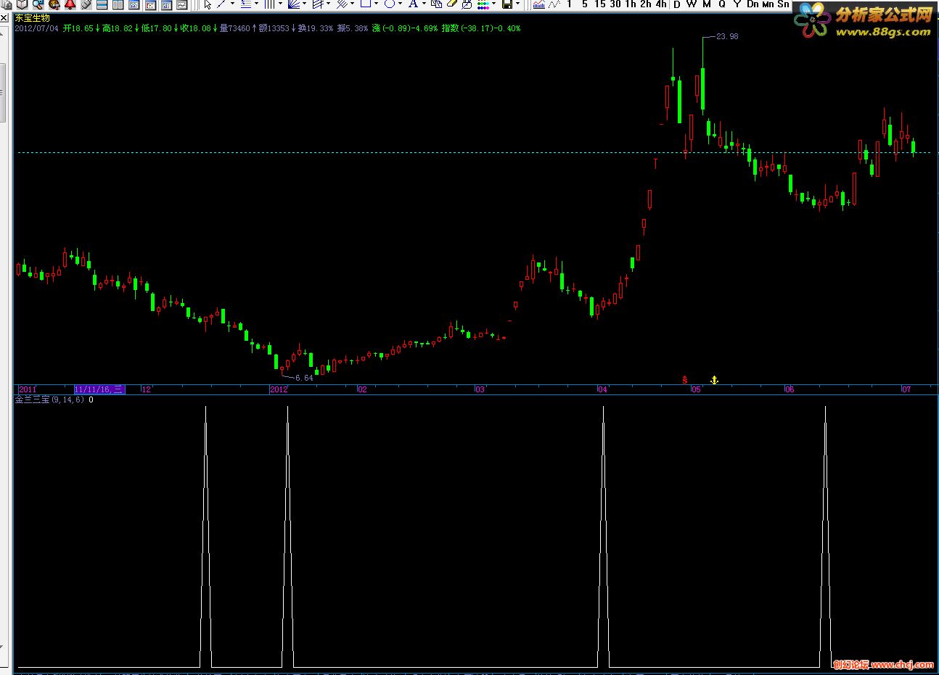Open the color palette dropdown arrow
The width and height of the screenshot is (939, 675).
494,4
